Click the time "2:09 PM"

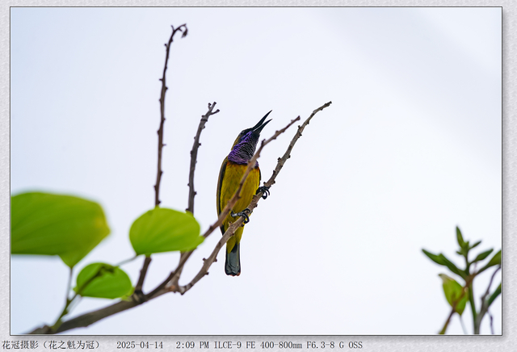192,345
